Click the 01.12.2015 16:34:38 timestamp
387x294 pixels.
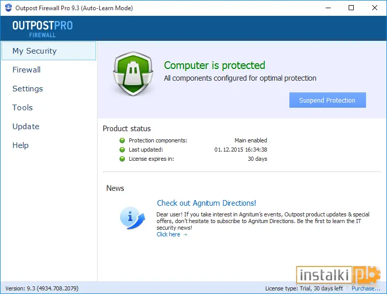241,150
